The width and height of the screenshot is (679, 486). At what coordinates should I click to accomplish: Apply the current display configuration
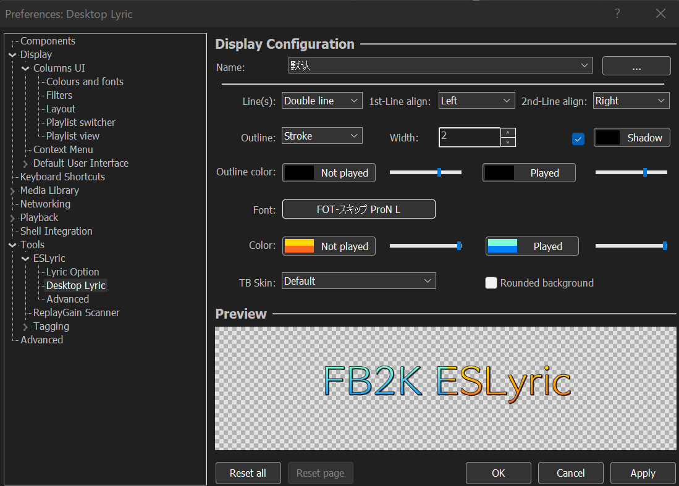[643, 472]
